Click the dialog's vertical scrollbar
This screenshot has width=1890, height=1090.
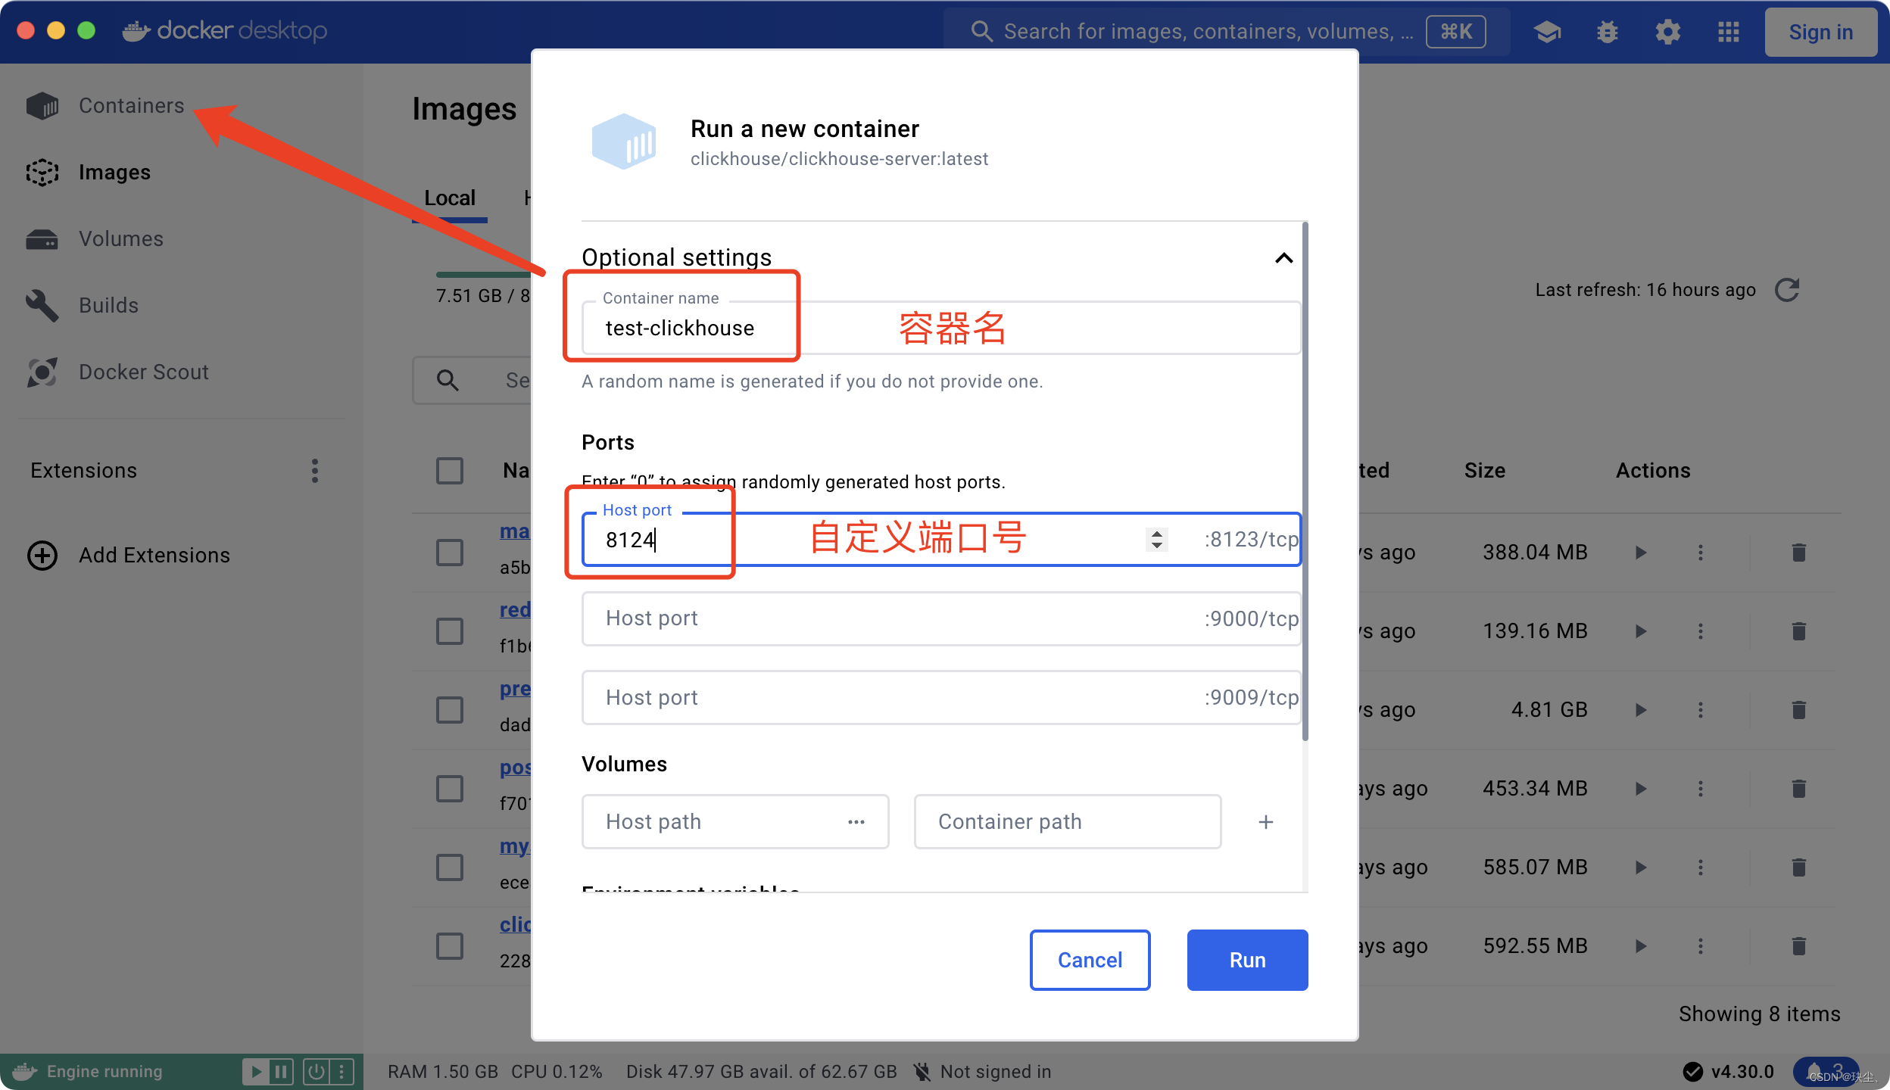tap(1305, 481)
